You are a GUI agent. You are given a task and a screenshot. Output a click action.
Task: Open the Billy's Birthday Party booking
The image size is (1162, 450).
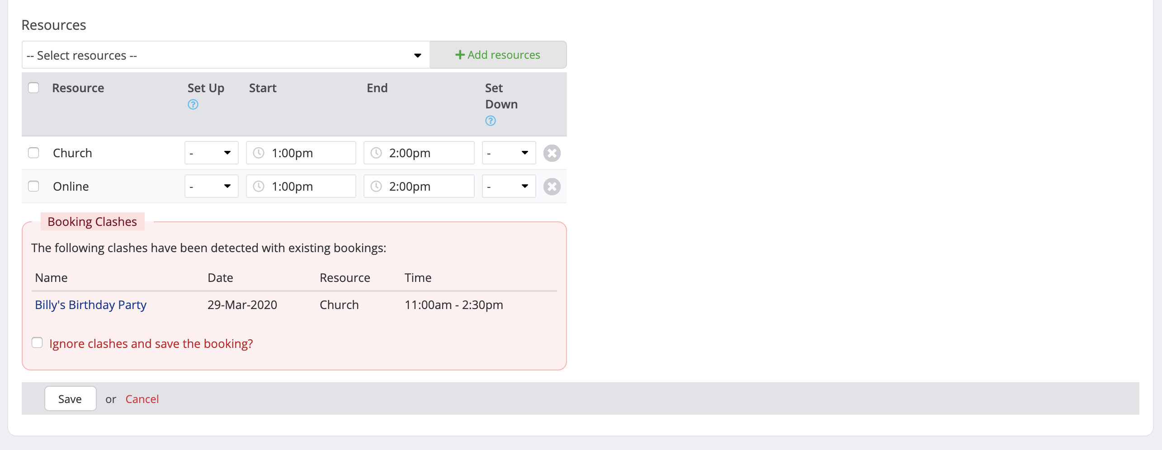[x=90, y=305]
